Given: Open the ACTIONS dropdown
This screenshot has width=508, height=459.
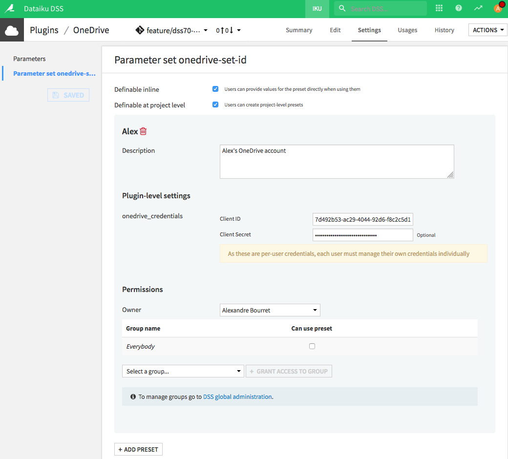Looking at the screenshot, I should [x=487, y=30].
